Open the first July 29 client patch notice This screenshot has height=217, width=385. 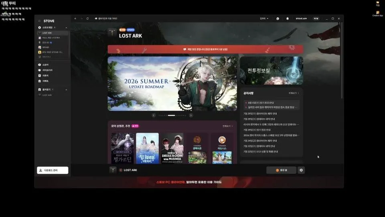260,114
